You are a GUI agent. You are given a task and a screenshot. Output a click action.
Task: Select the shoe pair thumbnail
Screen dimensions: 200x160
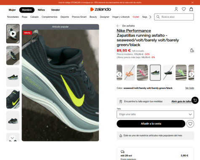pos(13,121)
